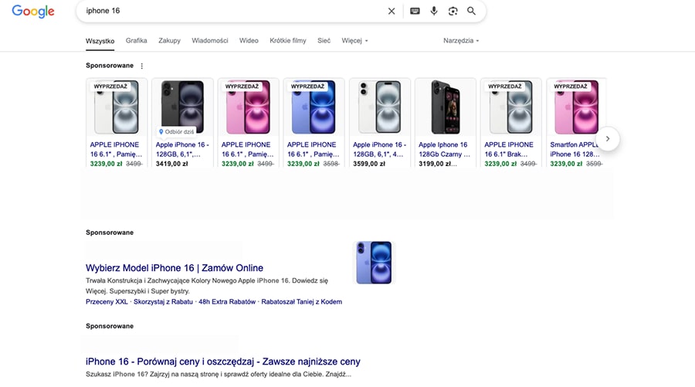Open Wybierz Model iPhone 16 | Zamów Online ad

pyautogui.click(x=175, y=268)
